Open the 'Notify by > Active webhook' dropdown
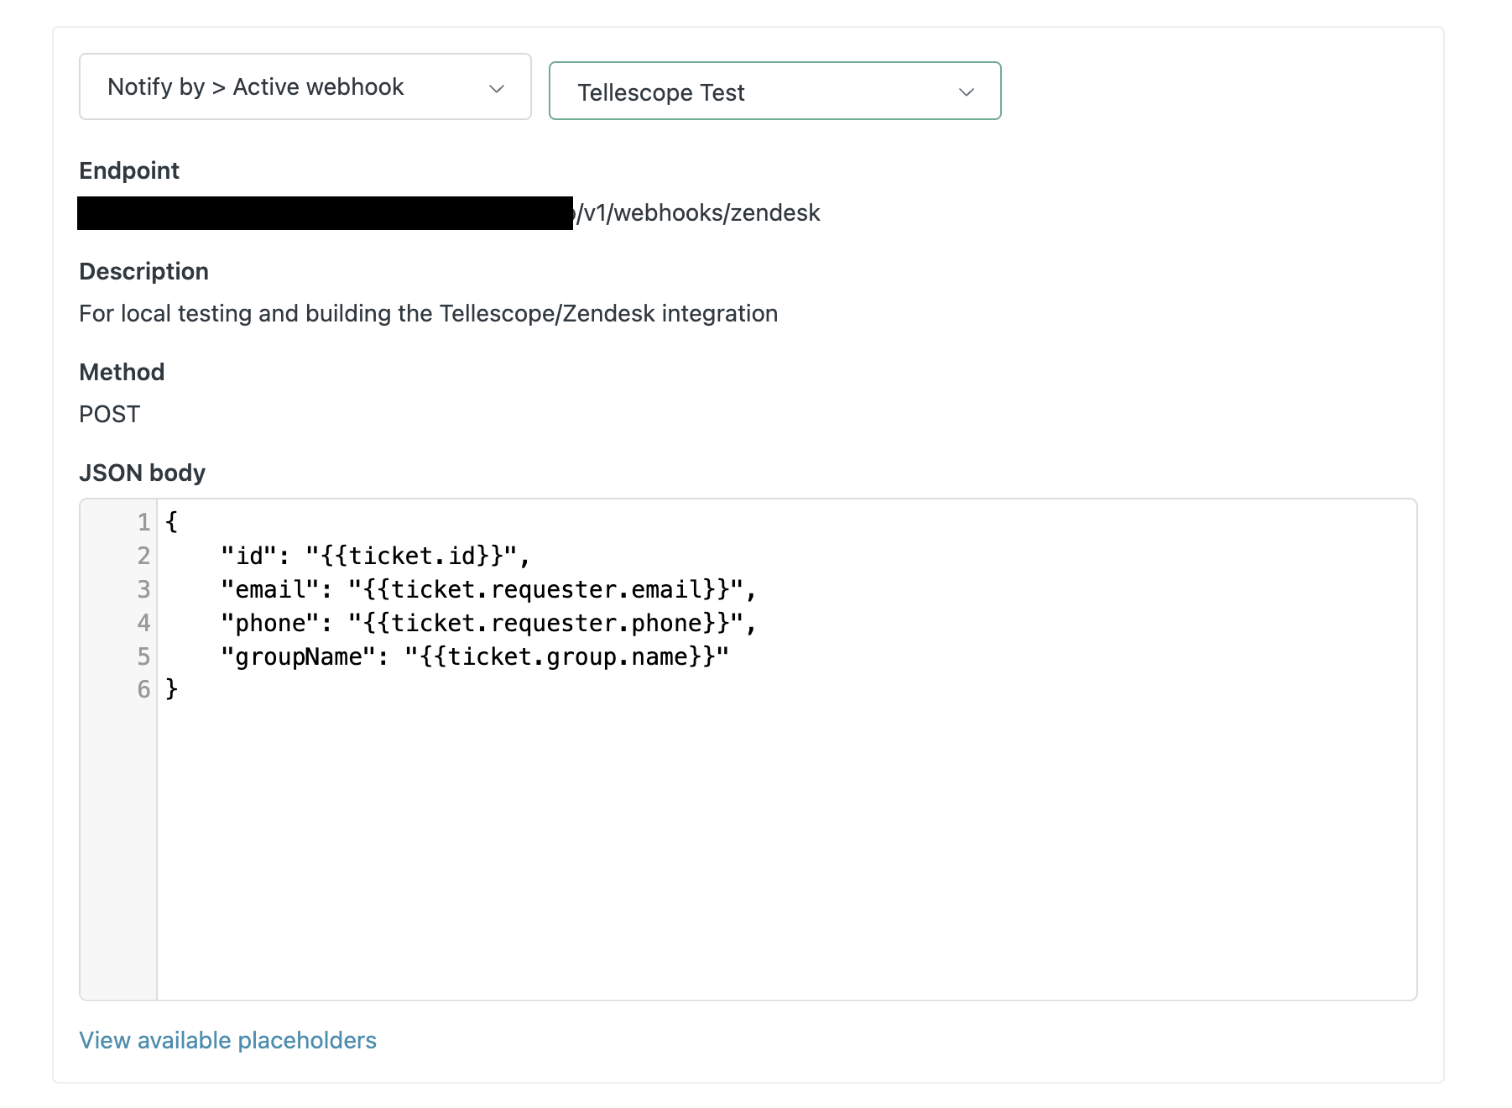1512x1108 pixels. coord(305,86)
